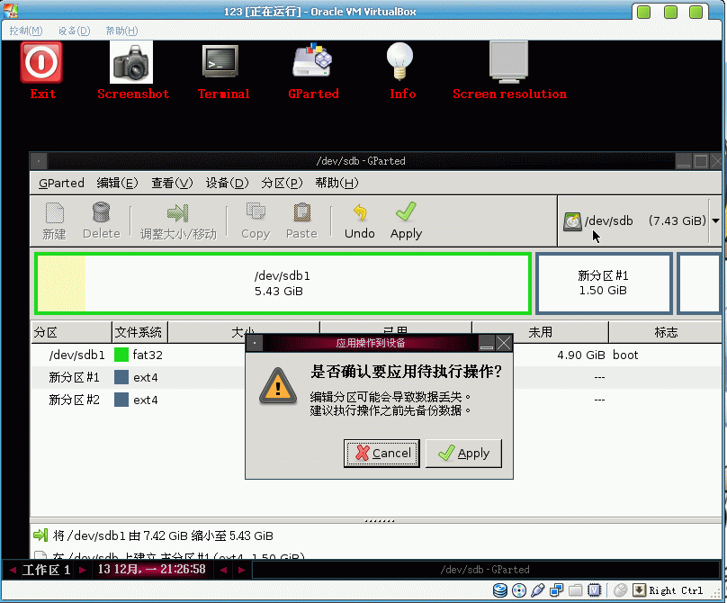Screen dimensions: 727x603
Task: Click Apply in the confirmation dialog
Action: click(x=463, y=454)
